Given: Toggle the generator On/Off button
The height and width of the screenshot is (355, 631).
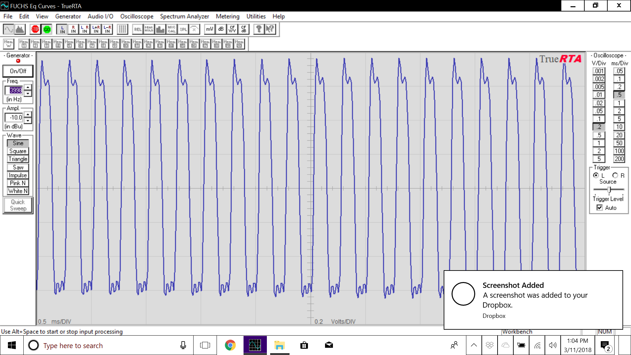Looking at the screenshot, I should pyautogui.click(x=18, y=71).
